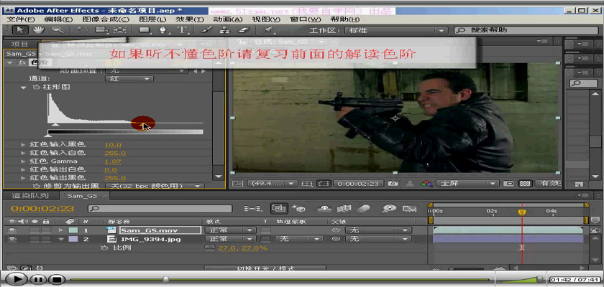
Task: Click the show channel RGB icon
Action: click(x=426, y=184)
